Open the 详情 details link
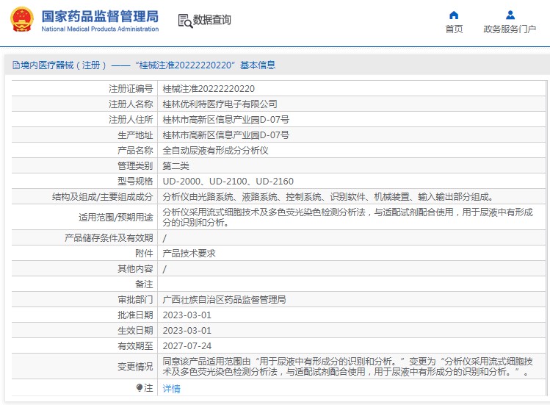Image resolution: width=550 pixels, height=405 pixels. [x=172, y=389]
